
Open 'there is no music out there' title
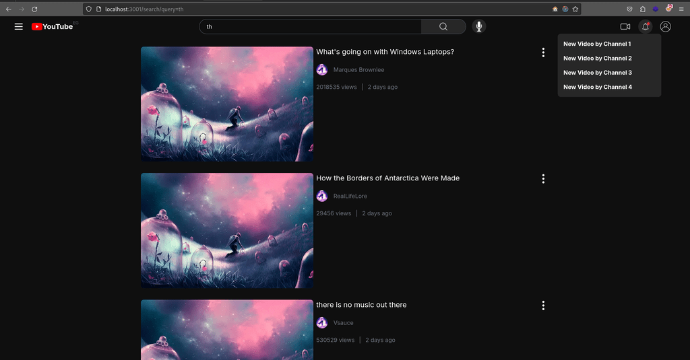click(x=361, y=305)
